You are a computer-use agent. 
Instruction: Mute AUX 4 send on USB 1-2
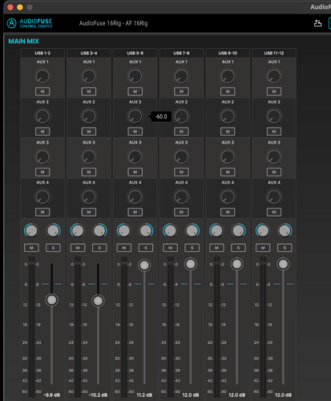(42, 212)
